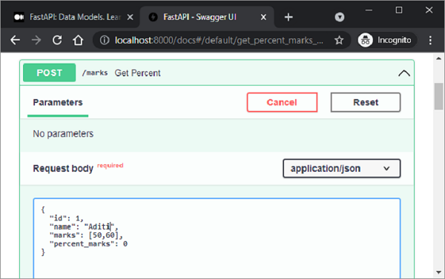Click the "percent_marks": 0 line in JSON
Image resolution: width=445 pixels, height=279 pixels.
pos(88,244)
